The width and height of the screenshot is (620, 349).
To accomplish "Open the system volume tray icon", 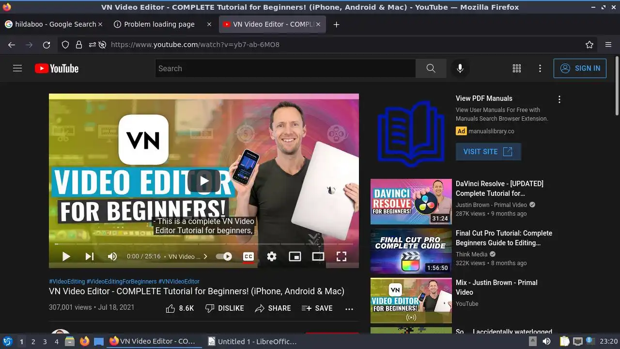I will pos(546,341).
